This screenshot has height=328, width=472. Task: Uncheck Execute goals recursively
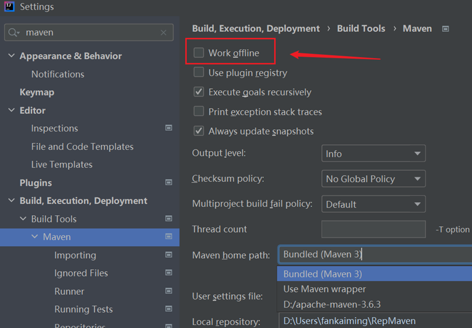click(x=199, y=92)
